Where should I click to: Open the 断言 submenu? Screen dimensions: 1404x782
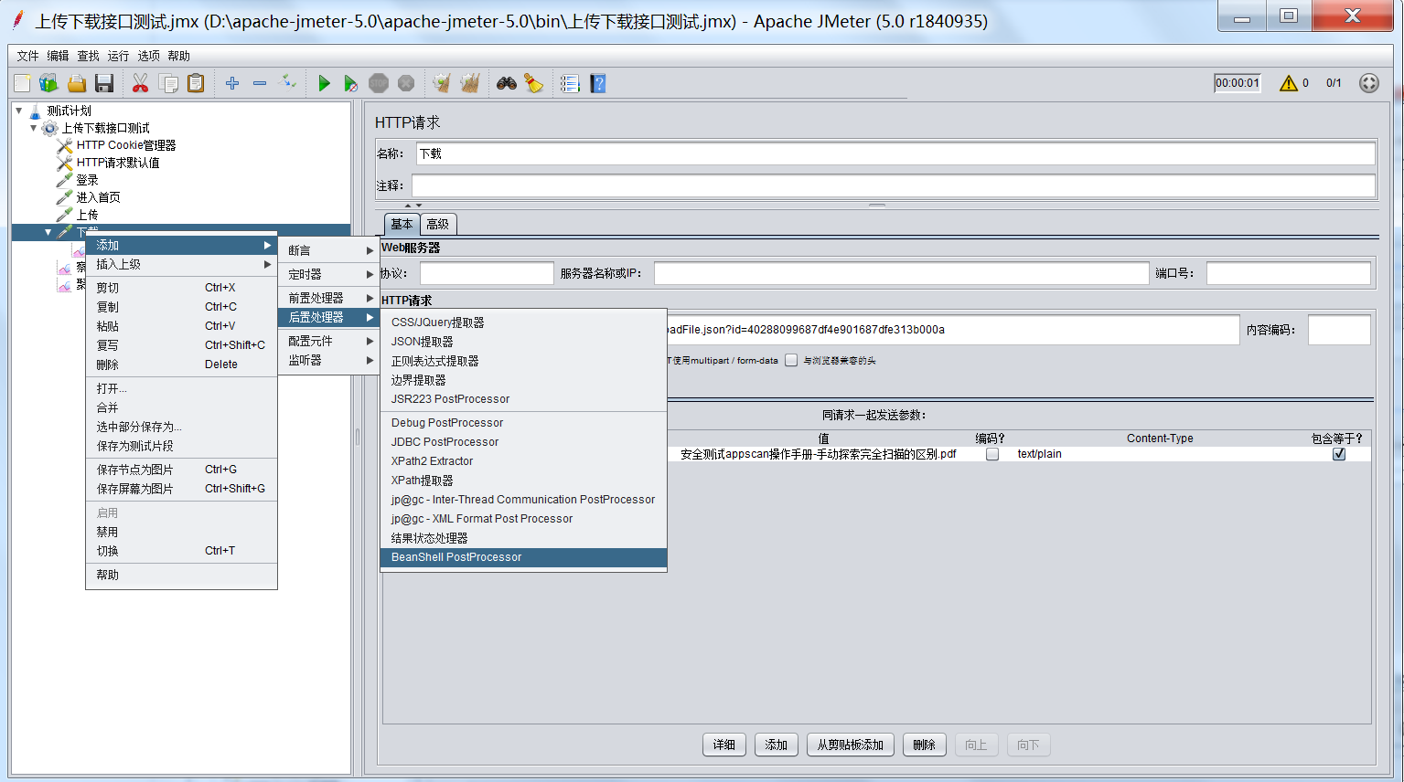328,250
